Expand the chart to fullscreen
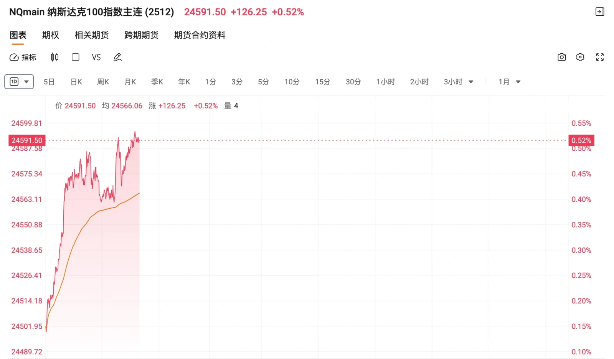Screen dimensions: 614x359 (600, 57)
